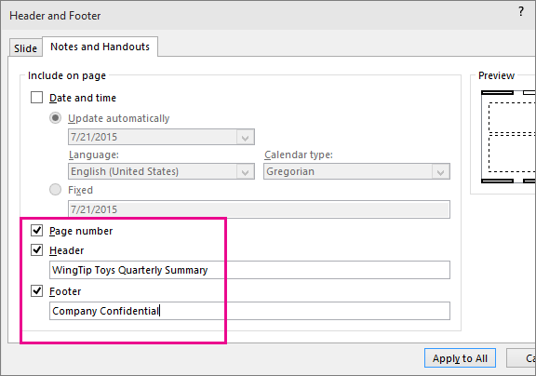Click the Fixed date text field
Image resolution: width=536 pixels, height=376 pixels.
pos(259,209)
